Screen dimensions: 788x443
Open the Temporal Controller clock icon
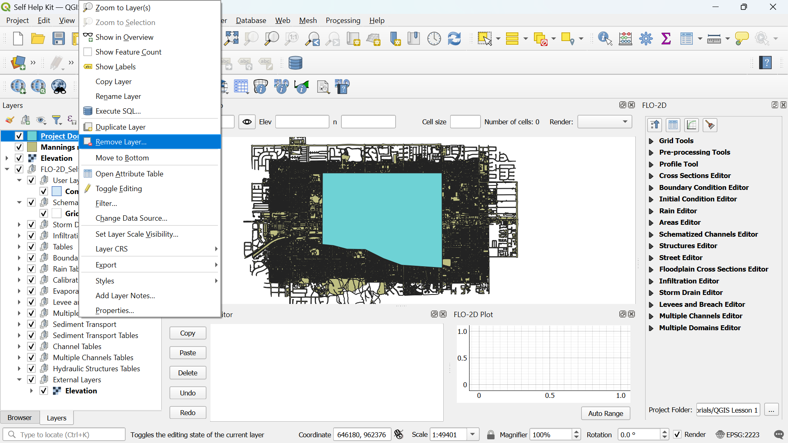(x=434, y=39)
